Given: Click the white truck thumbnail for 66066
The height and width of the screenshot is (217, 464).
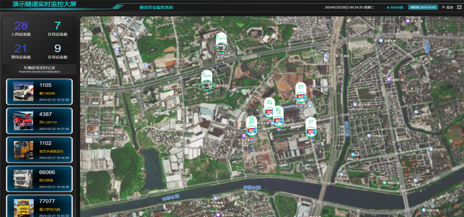Looking at the screenshot, I should click(23, 179).
